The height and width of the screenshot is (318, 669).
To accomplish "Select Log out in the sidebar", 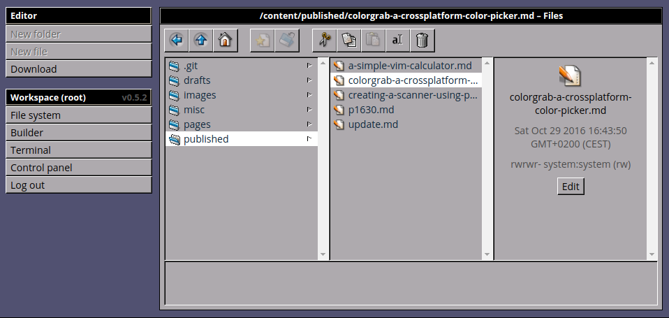I will [x=78, y=185].
